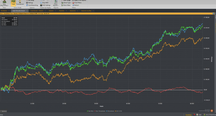The height and width of the screenshot is (116, 216).
Task: Expand the Game Type filter dropdown
Action: pos(66,3)
